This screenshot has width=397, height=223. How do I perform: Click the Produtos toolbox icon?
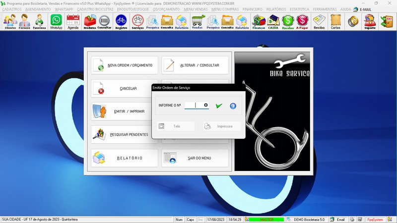tap(90, 22)
